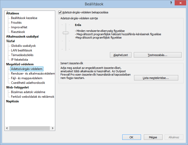Screen dimensions: 188x145
Task: Open Támadásészlelés settings
Action: click(x=22, y=55)
